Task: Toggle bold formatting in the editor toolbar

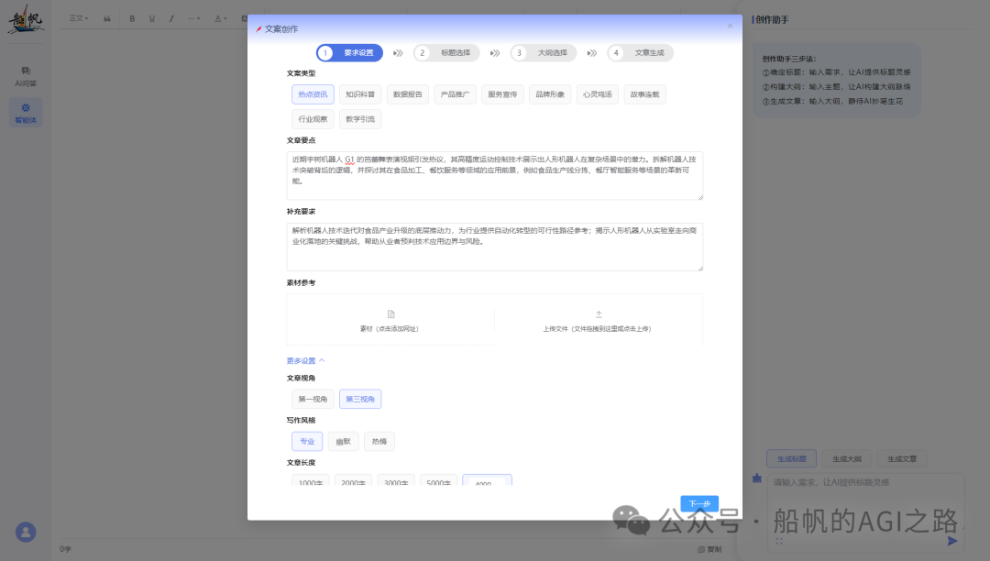Action: tap(132, 18)
